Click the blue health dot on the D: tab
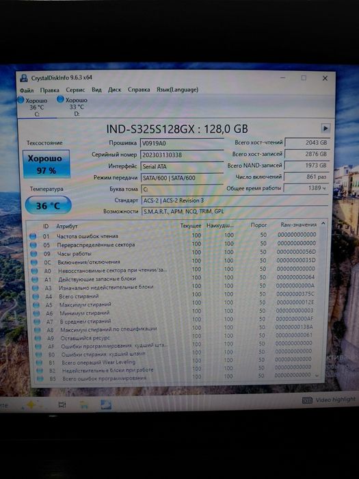Screen dimensions: 359x479 60,99
